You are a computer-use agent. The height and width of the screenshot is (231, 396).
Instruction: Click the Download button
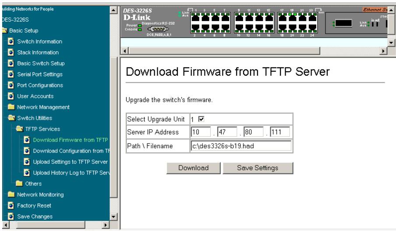pyautogui.click(x=194, y=168)
